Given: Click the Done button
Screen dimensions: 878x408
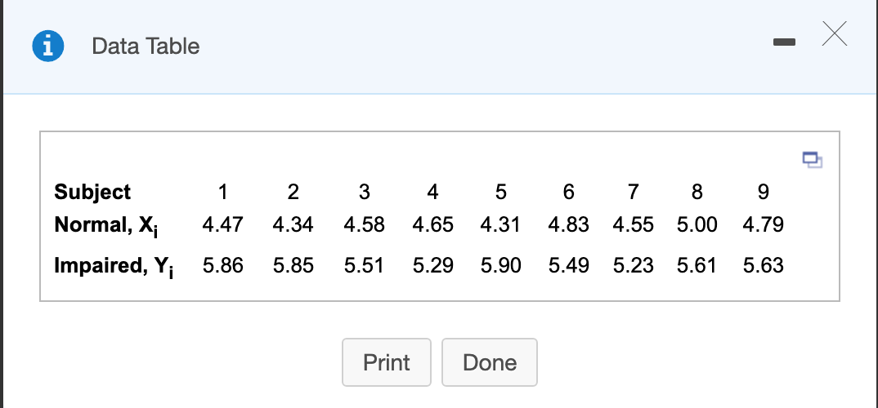Looking at the screenshot, I should [x=490, y=362].
